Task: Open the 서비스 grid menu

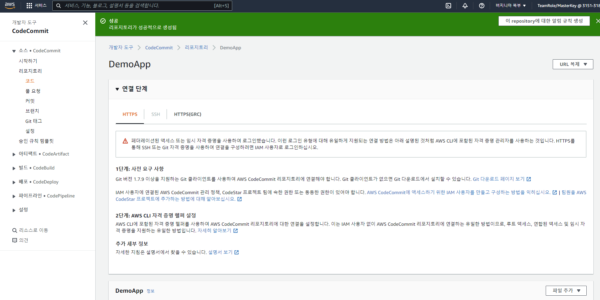Action: pos(36,6)
